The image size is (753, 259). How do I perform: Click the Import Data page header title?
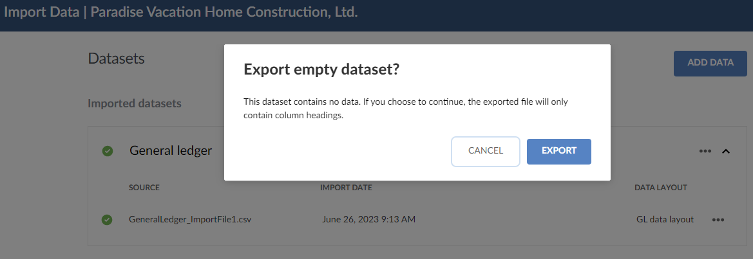(x=181, y=12)
